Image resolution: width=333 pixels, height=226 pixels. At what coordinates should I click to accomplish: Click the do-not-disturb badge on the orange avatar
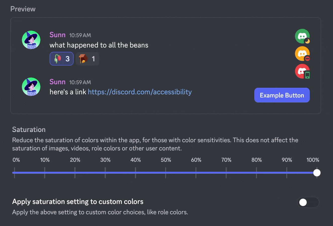(x=308, y=59)
